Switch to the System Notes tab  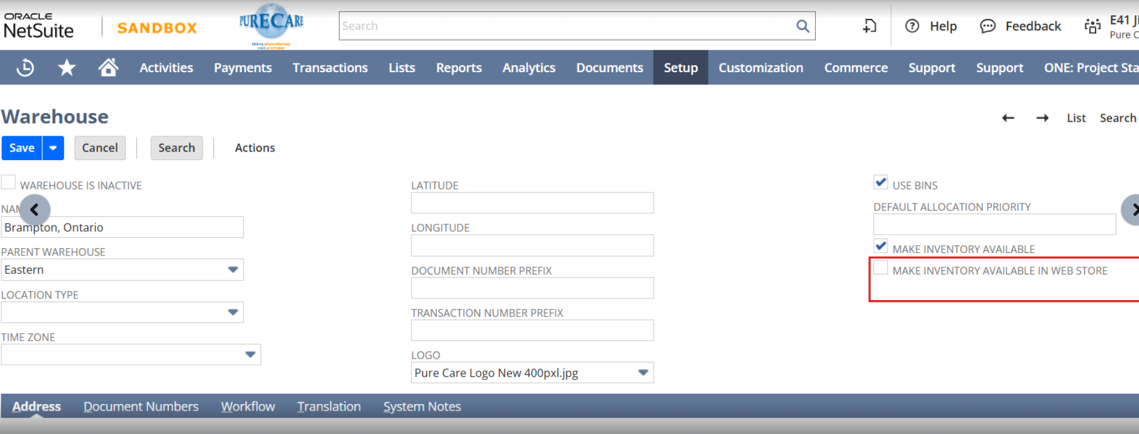point(422,406)
